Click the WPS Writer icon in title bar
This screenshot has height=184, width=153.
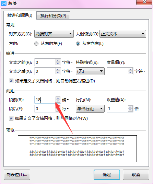[4, 3]
